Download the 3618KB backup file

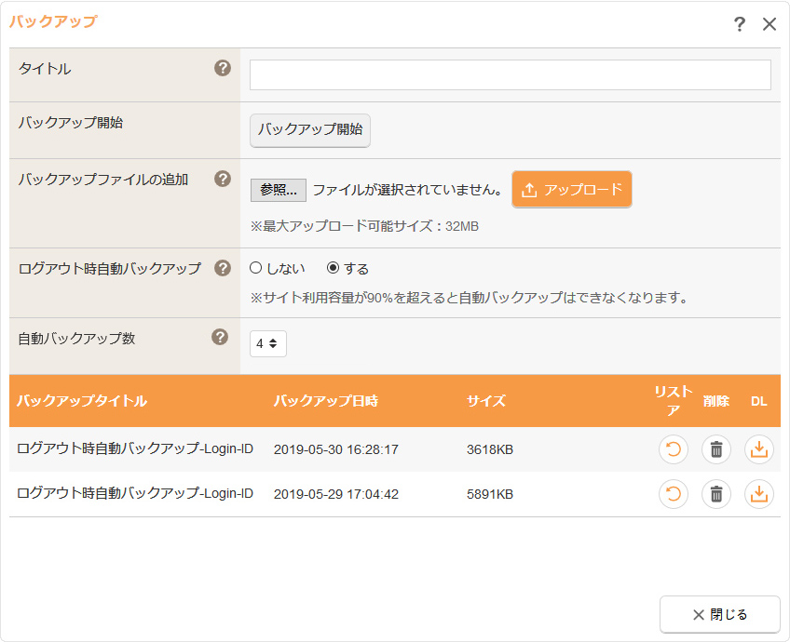pyautogui.click(x=758, y=449)
